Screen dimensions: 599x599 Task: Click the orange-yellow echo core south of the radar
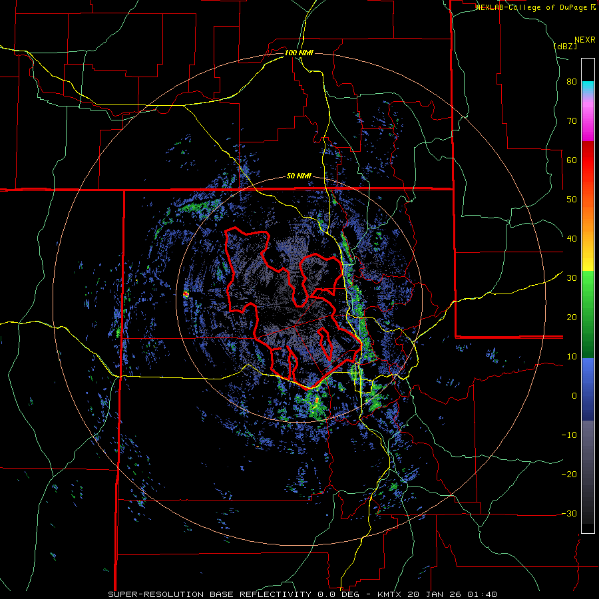pos(316,401)
